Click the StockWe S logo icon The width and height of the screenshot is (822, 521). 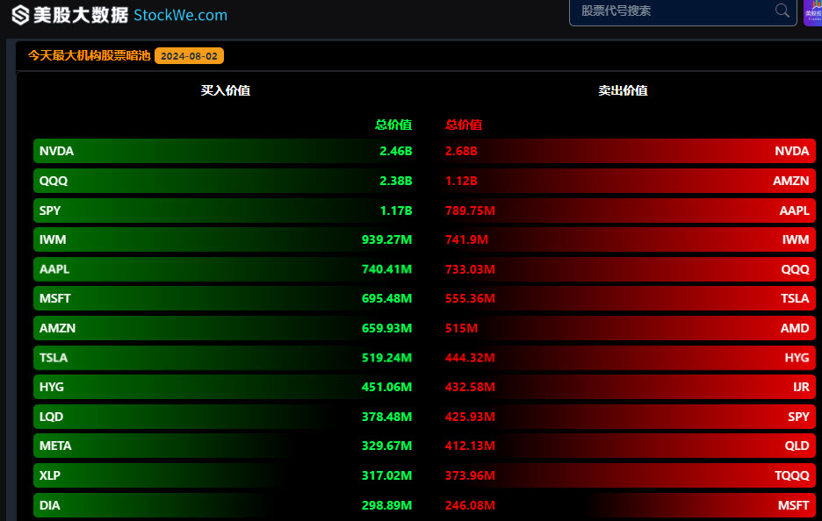20,15
